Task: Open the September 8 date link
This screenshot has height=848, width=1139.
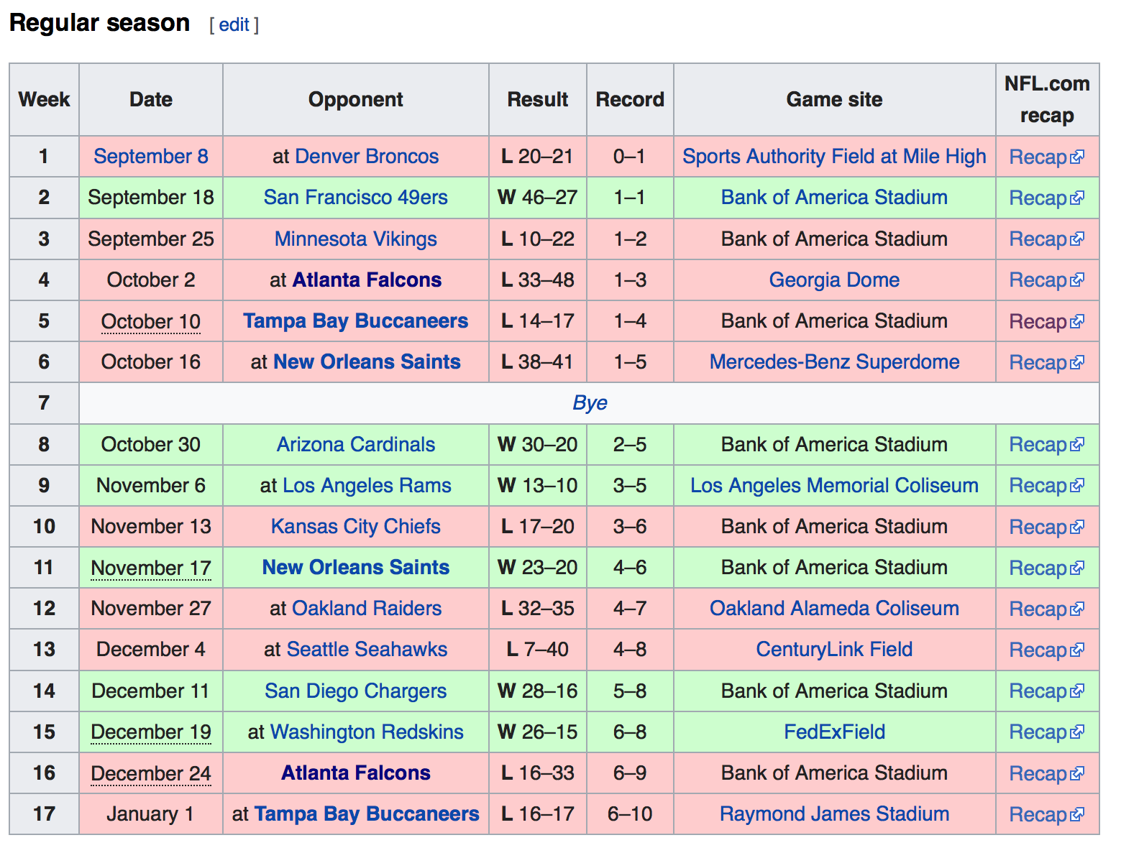Action: click(x=151, y=157)
